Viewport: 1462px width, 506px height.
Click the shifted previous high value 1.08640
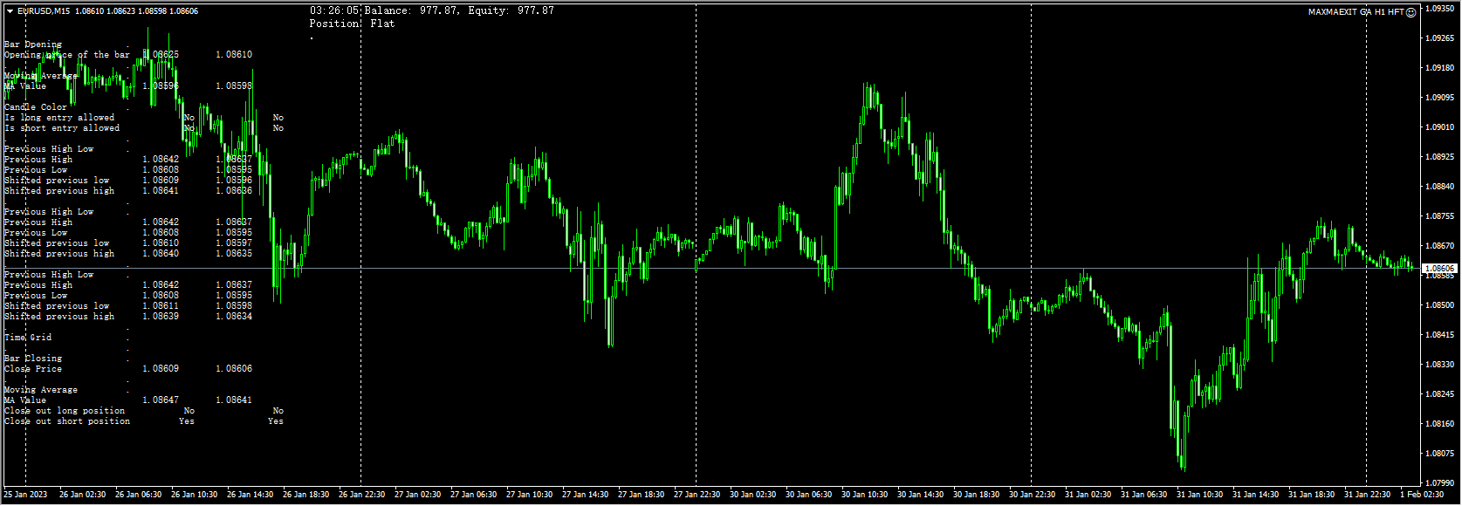click(161, 254)
